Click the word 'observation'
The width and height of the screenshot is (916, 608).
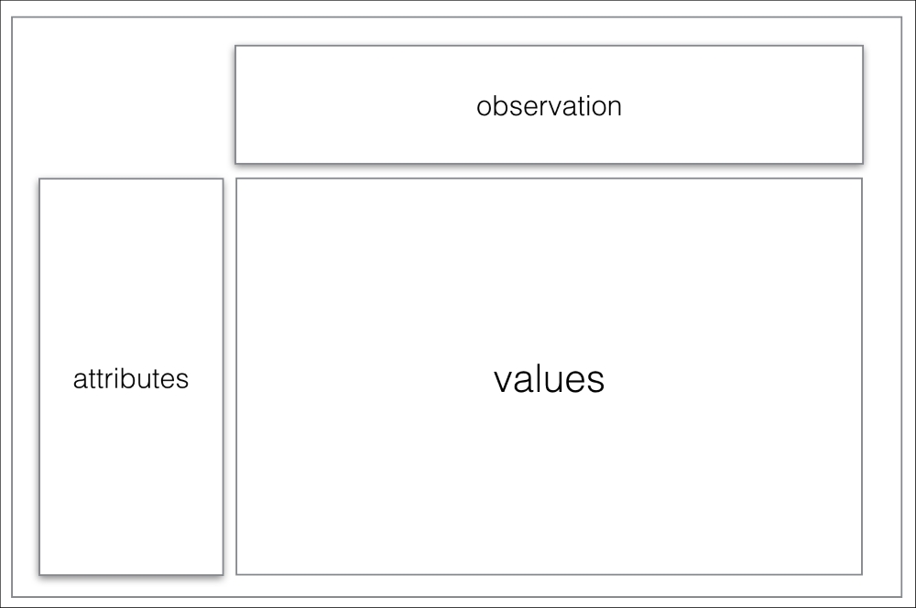(x=549, y=106)
